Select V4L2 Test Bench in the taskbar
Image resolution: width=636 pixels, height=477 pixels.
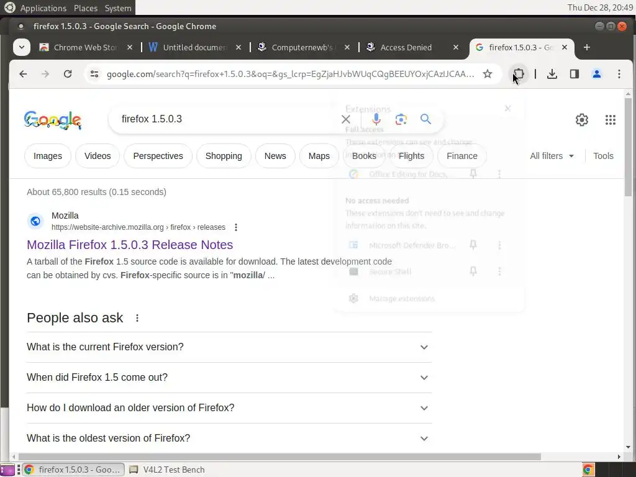coord(167,470)
